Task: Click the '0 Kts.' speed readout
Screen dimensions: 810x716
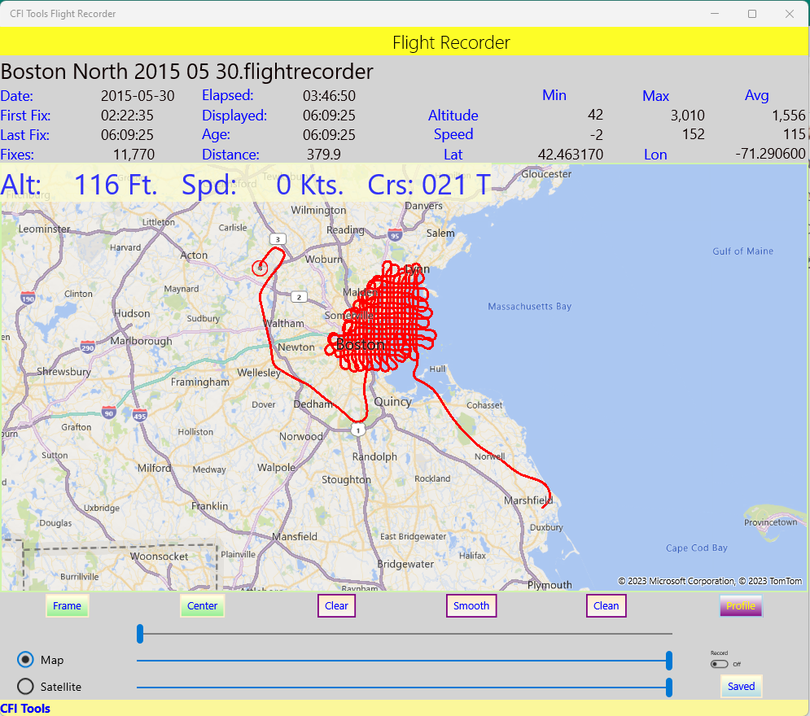Action: (x=309, y=185)
